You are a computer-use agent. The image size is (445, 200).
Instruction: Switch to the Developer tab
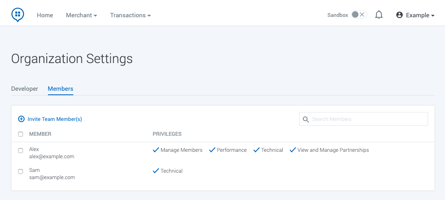tap(25, 89)
